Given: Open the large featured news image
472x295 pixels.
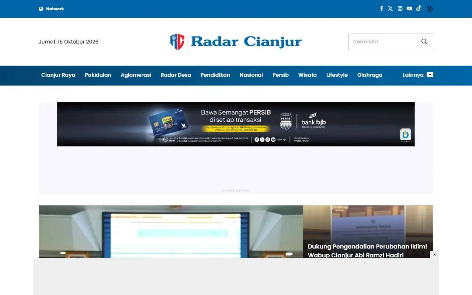Looking at the screenshot, I should (171, 232).
